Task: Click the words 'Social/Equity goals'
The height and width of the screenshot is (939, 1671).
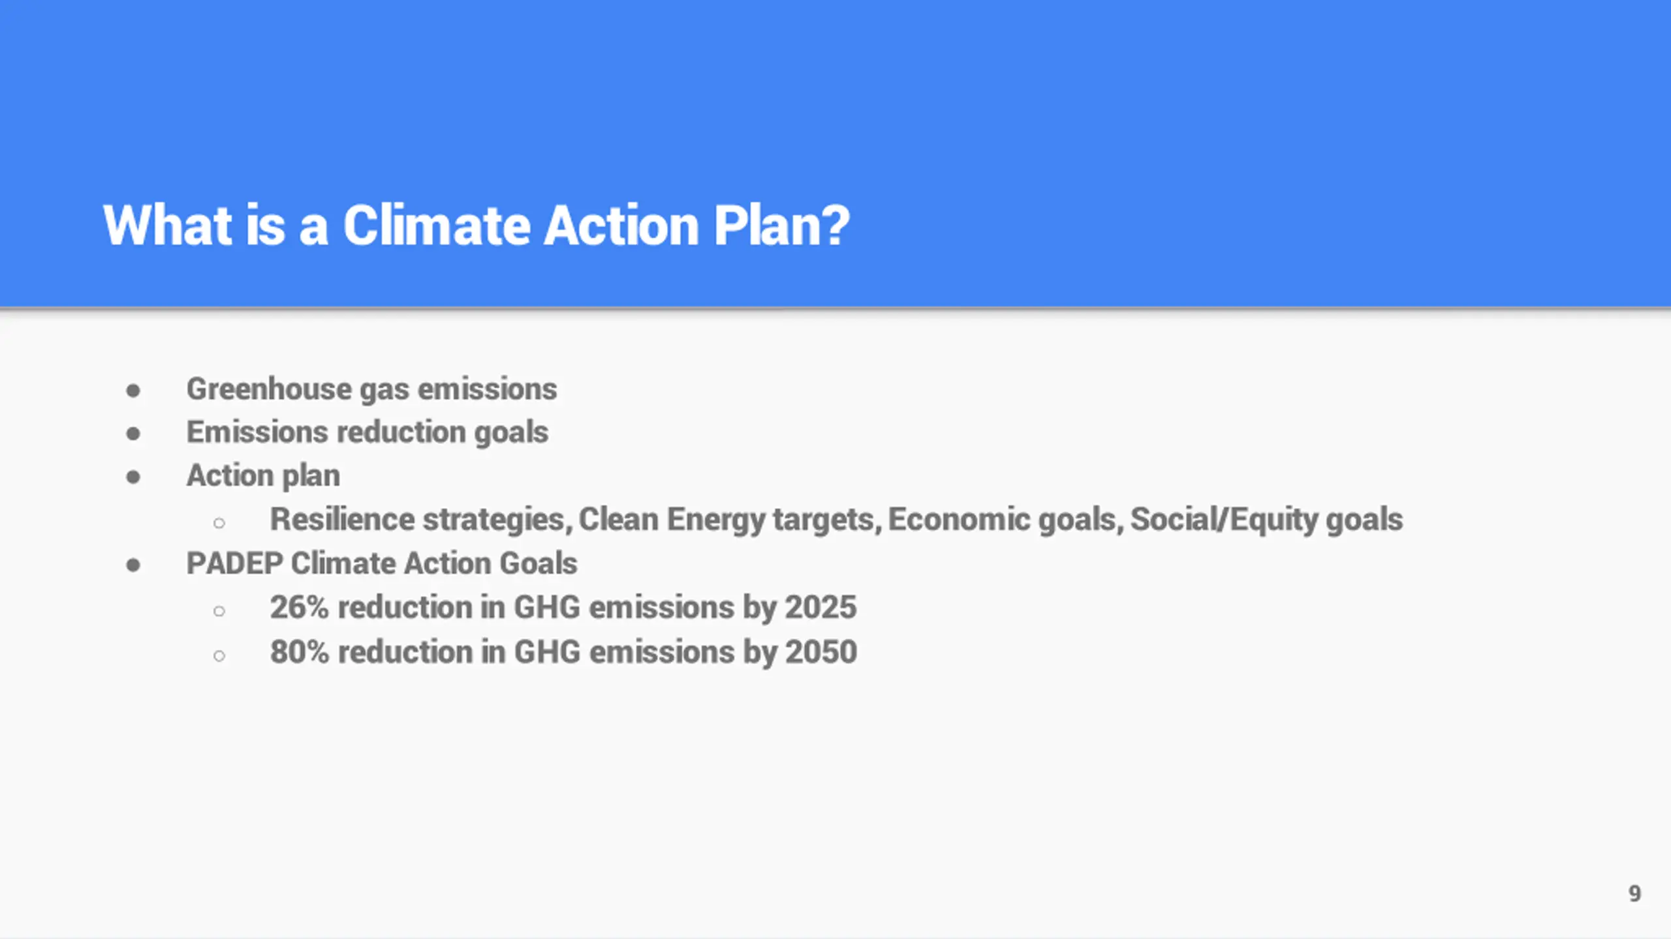Action: 1266,520
